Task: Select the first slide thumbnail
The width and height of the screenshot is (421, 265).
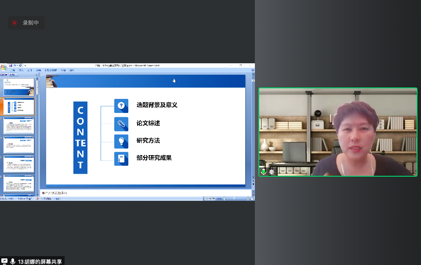Action: point(19,87)
